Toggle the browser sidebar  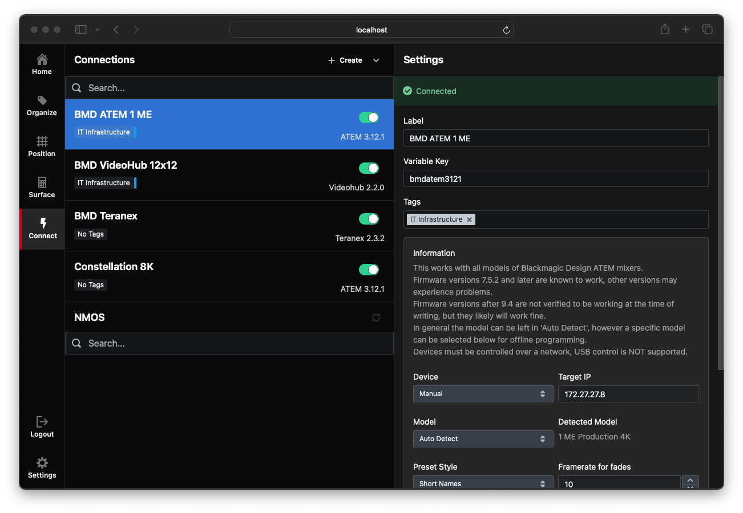[80, 30]
